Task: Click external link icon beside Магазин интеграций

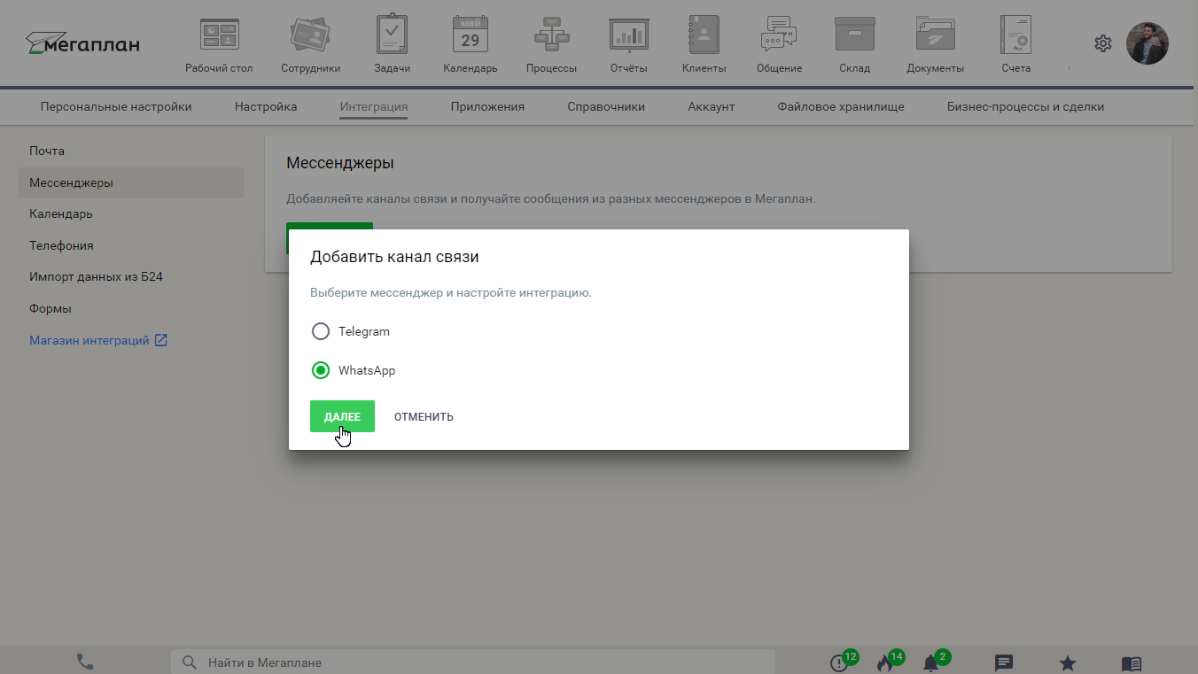Action: [161, 340]
